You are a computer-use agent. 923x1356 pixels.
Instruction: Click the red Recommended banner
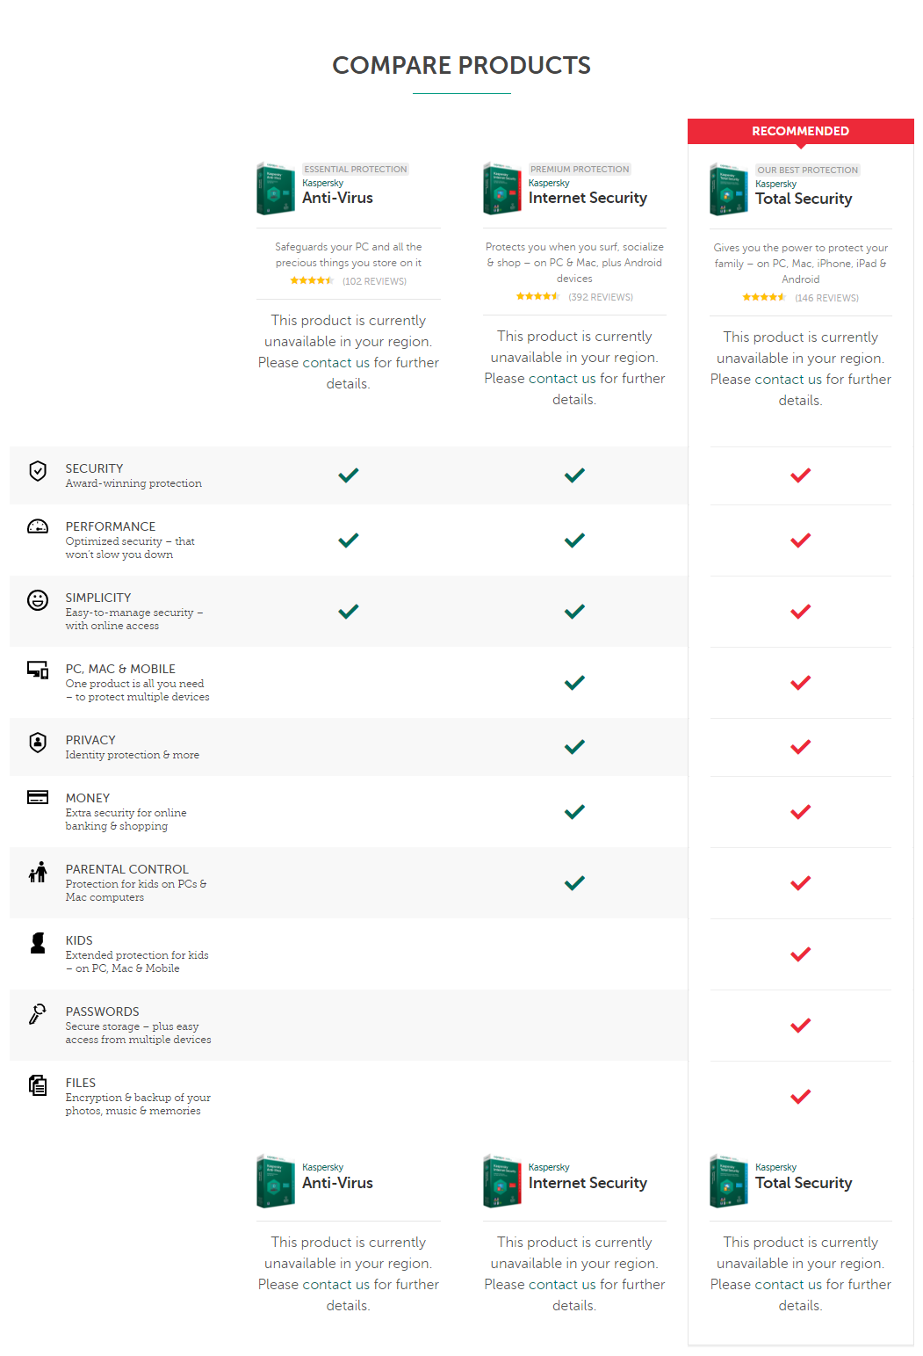pyautogui.click(x=800, y=131)
